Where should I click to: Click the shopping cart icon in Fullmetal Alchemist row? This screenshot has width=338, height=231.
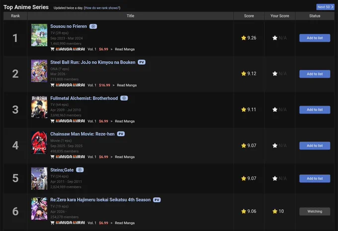click(52, 121)
